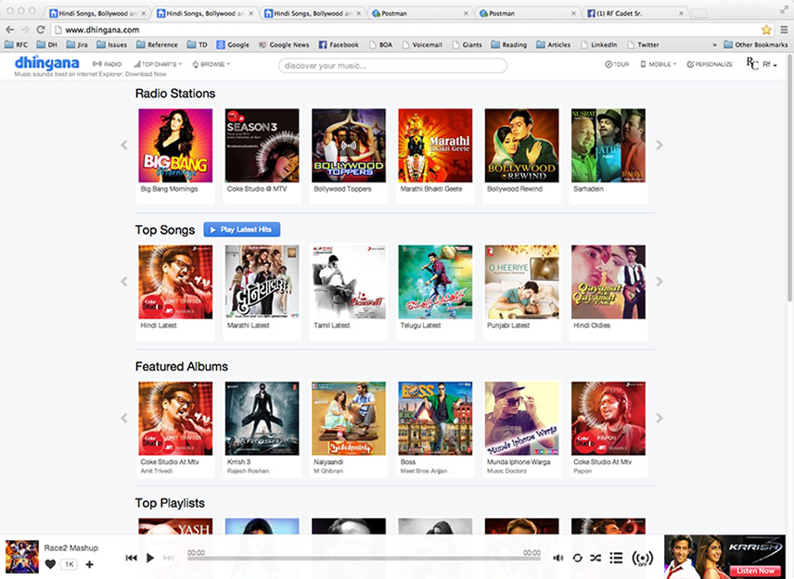This screenshot has width=794, height=579.
Task: Click the Marathi Bhakti Geete link
Action: point(431,189)
